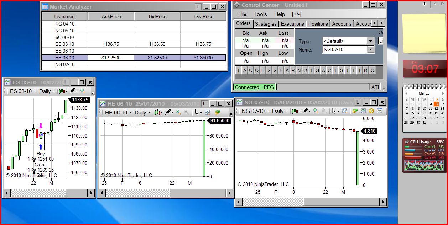This screenshot has height=225, width=448.
Task: Select cursor pointer tool in HE 06-10 chart
Action: (197, 112)
